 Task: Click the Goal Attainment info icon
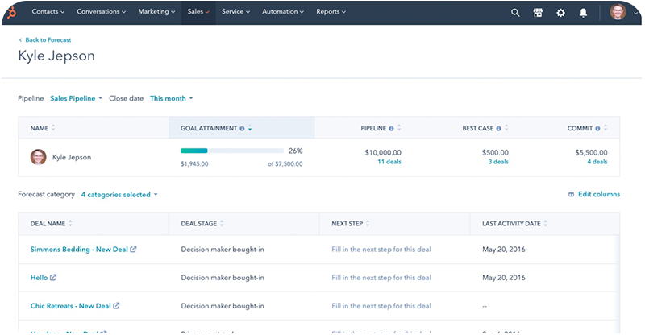[242, 129]
